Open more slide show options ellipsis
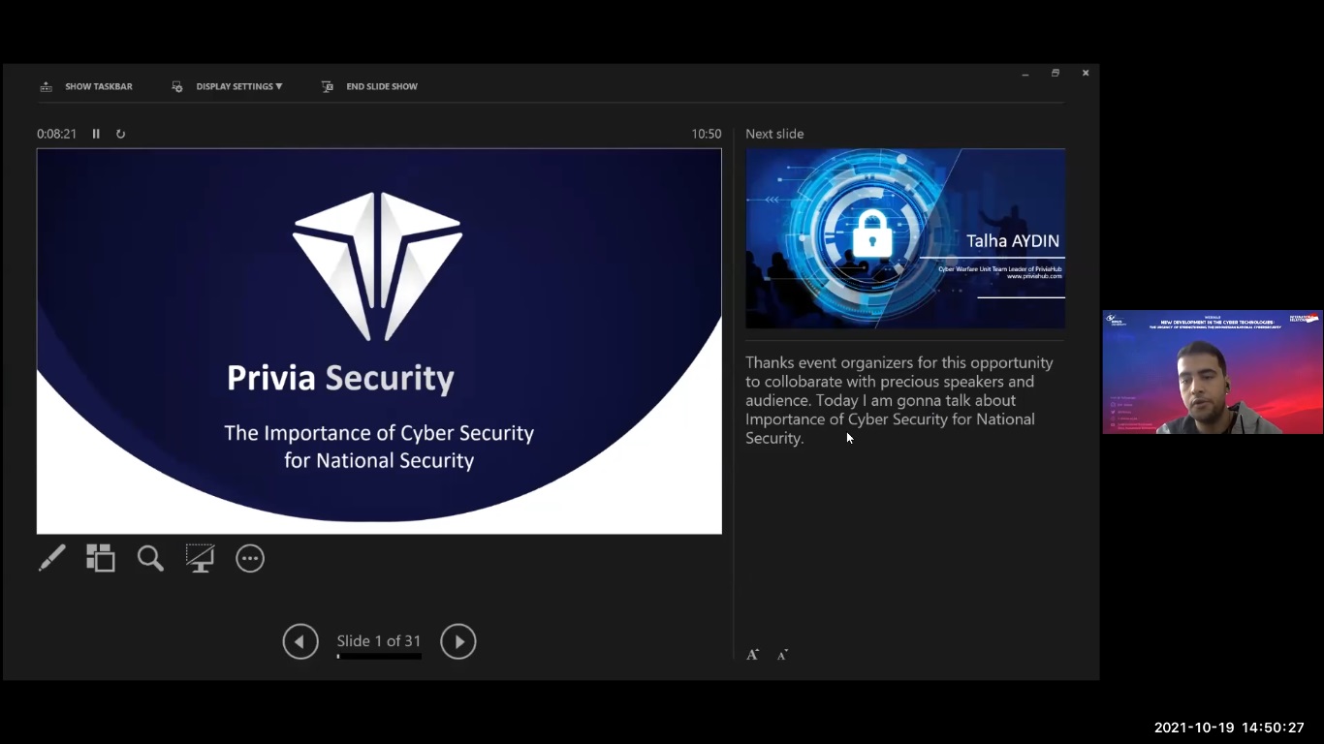Image resolution: width=1324 pixels, height=744 pixels. pyautogui.click(x=250, y=558)
